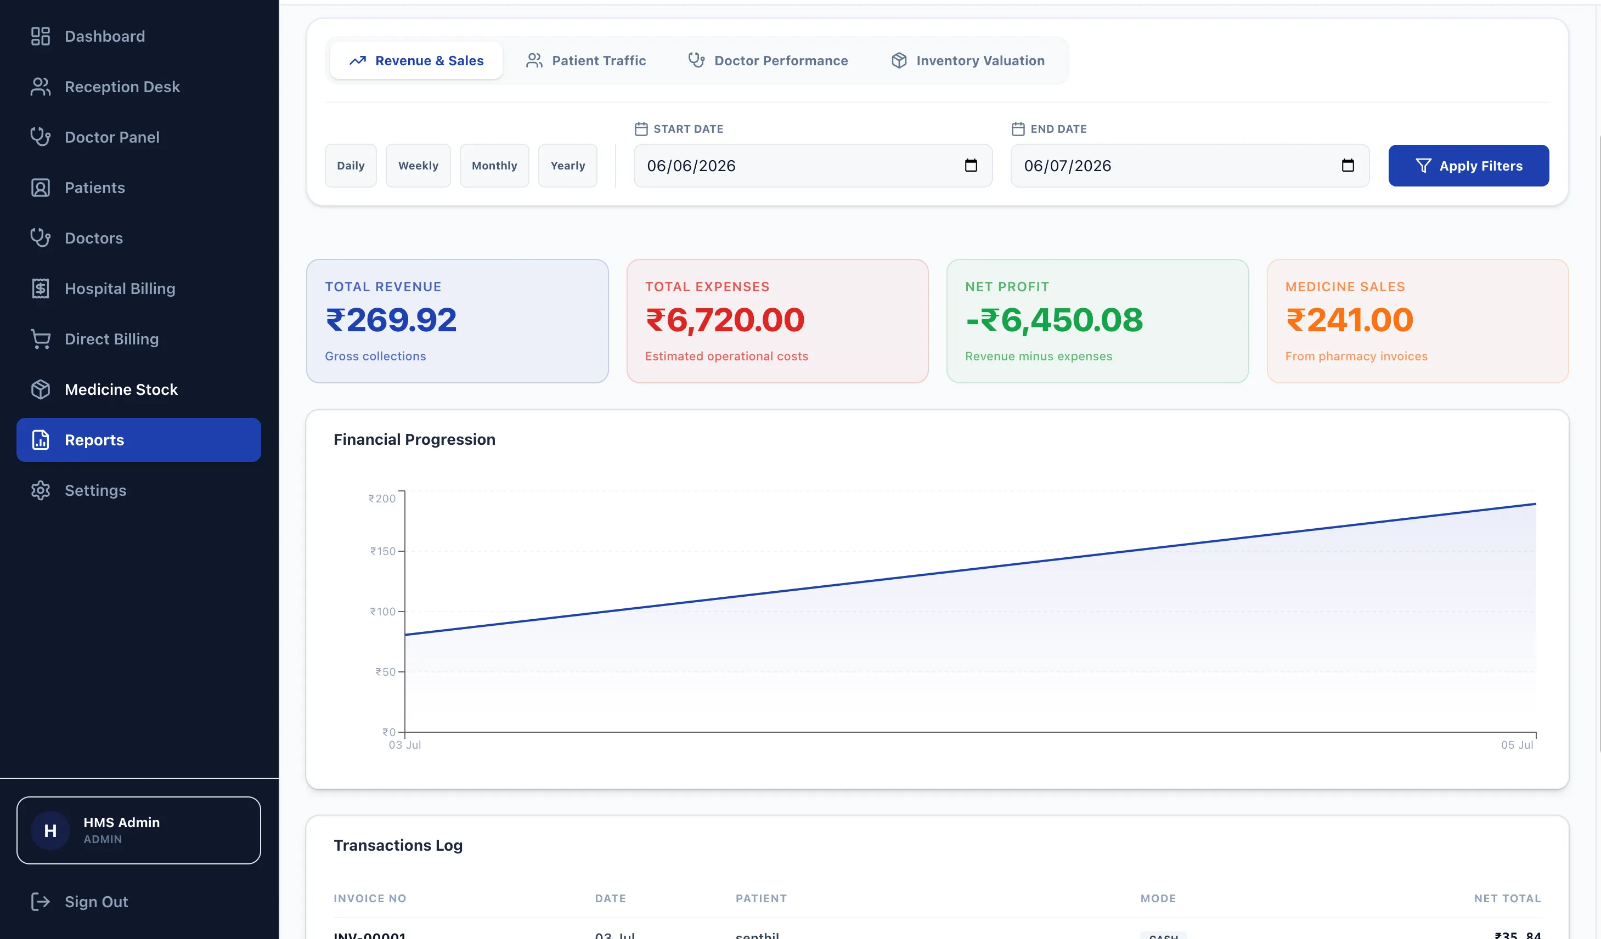Select the Monthly period filter
The height and width of the screenshot is (939, 1601).
pos(494,166)
